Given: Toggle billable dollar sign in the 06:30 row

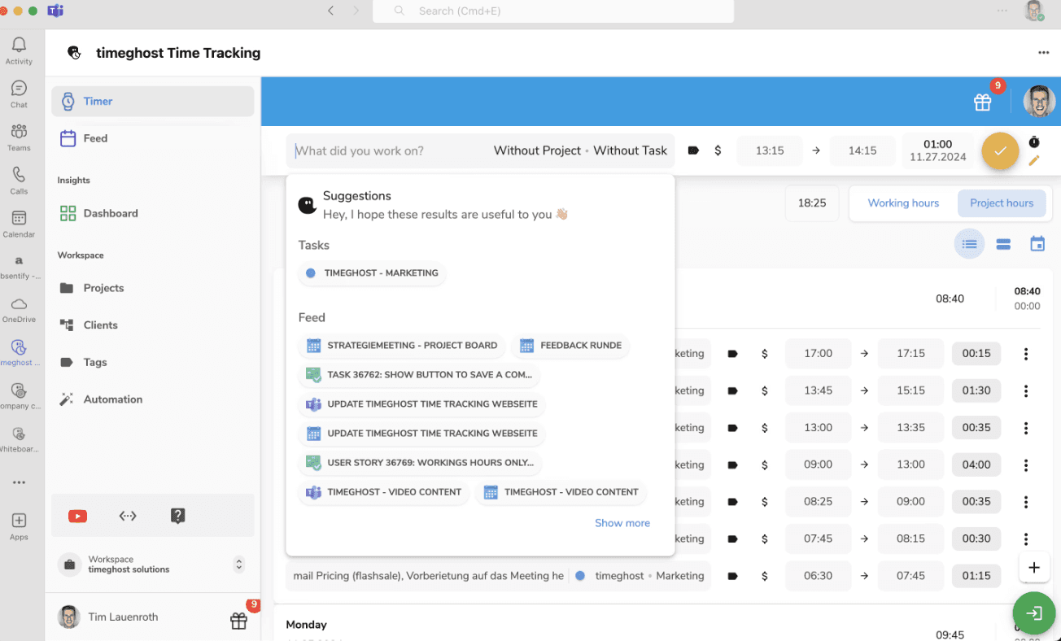Looking at the screenshot, I should point(765,576).
